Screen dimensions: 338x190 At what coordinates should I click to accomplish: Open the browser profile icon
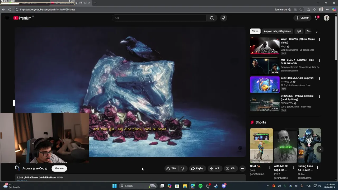[x=321, y=9]
